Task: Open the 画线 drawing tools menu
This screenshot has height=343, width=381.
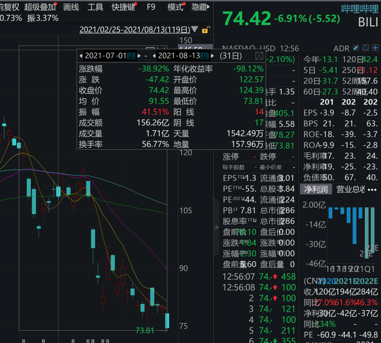Action: coord(71,7)
